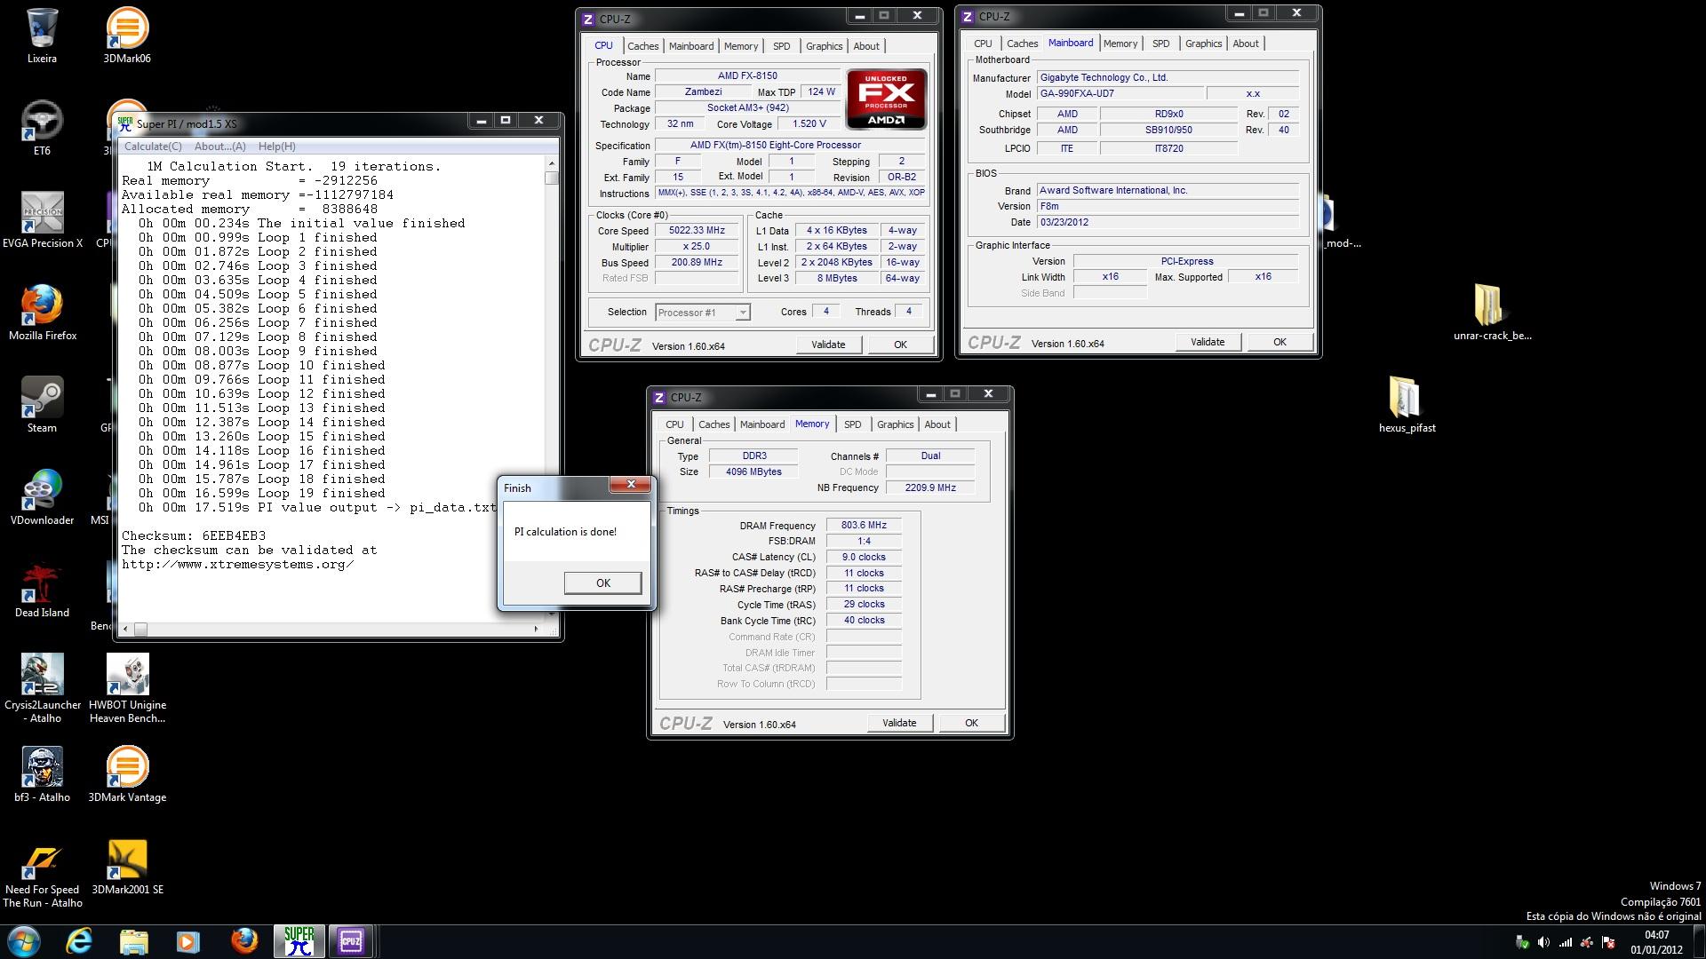The width and height of the screenshot is (1706, 959).
Task: Open Windows Media Player taskbar icon
Action: pos(187,941)
